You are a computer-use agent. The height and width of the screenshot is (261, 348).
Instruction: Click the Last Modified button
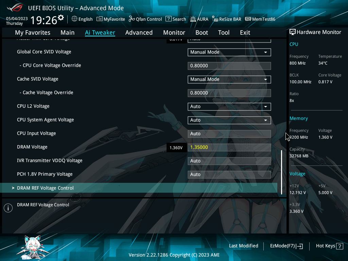coord(243,246)
